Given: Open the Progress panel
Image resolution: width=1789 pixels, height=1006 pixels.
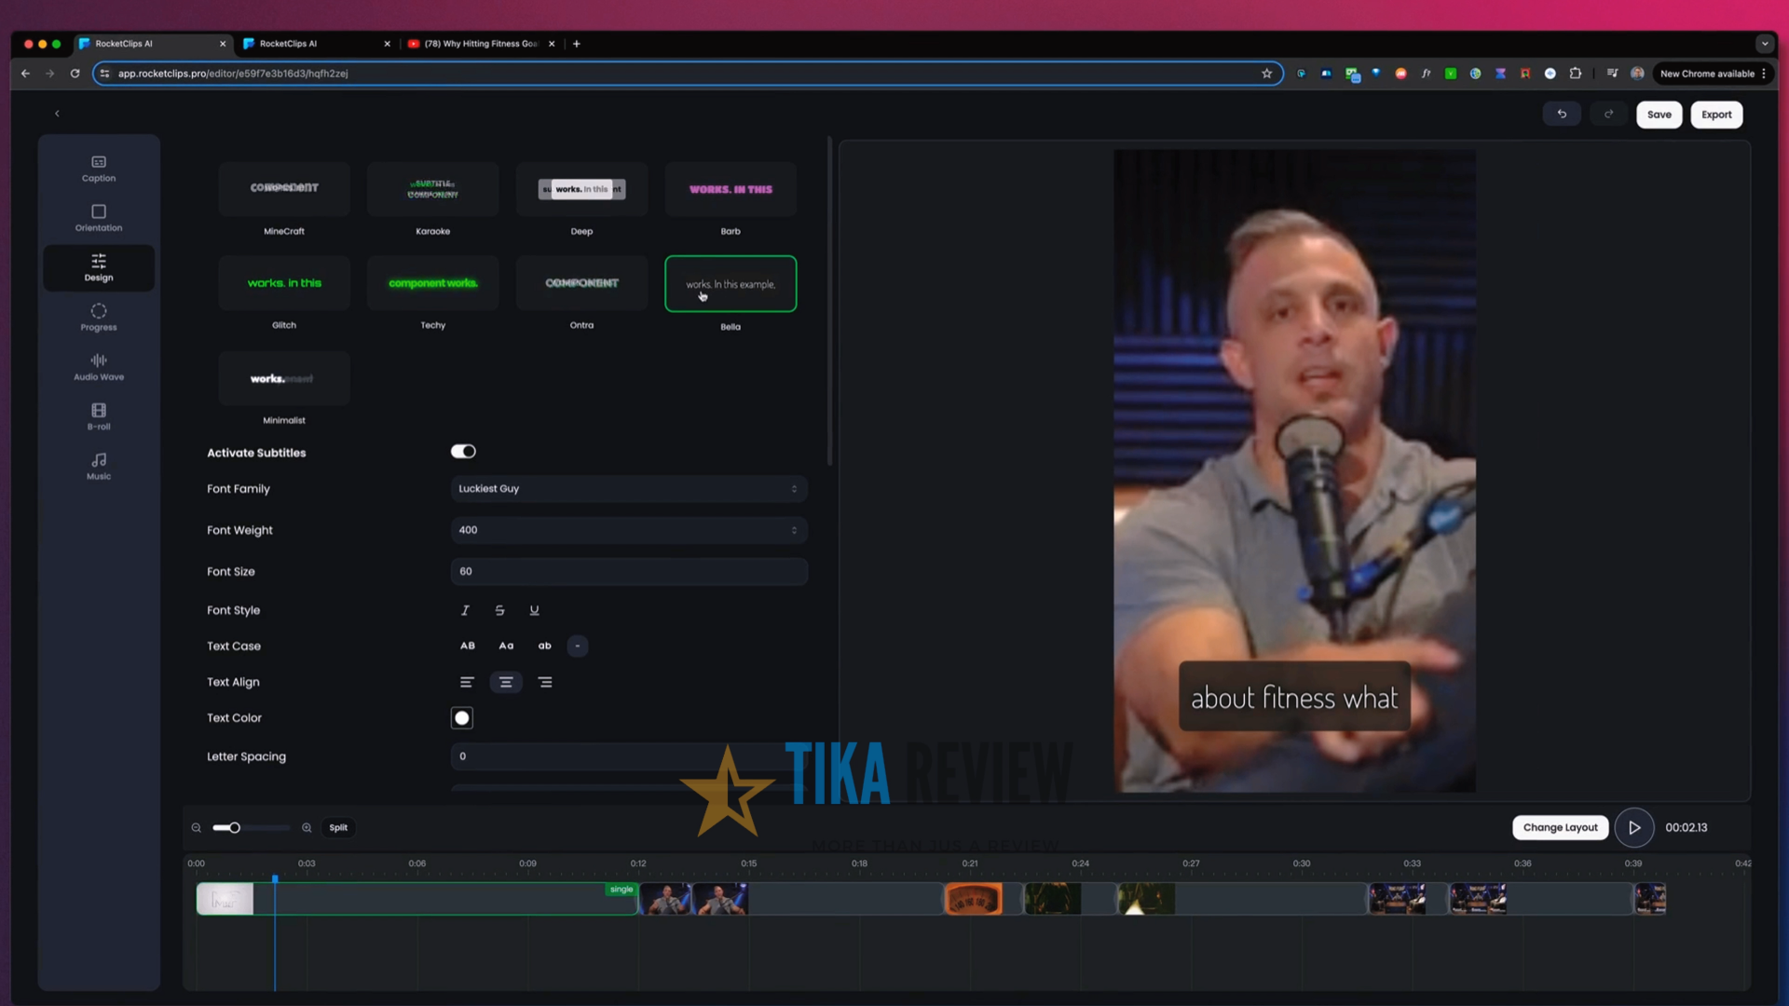Looking at the screenshot, I should (x=98, y=318).
